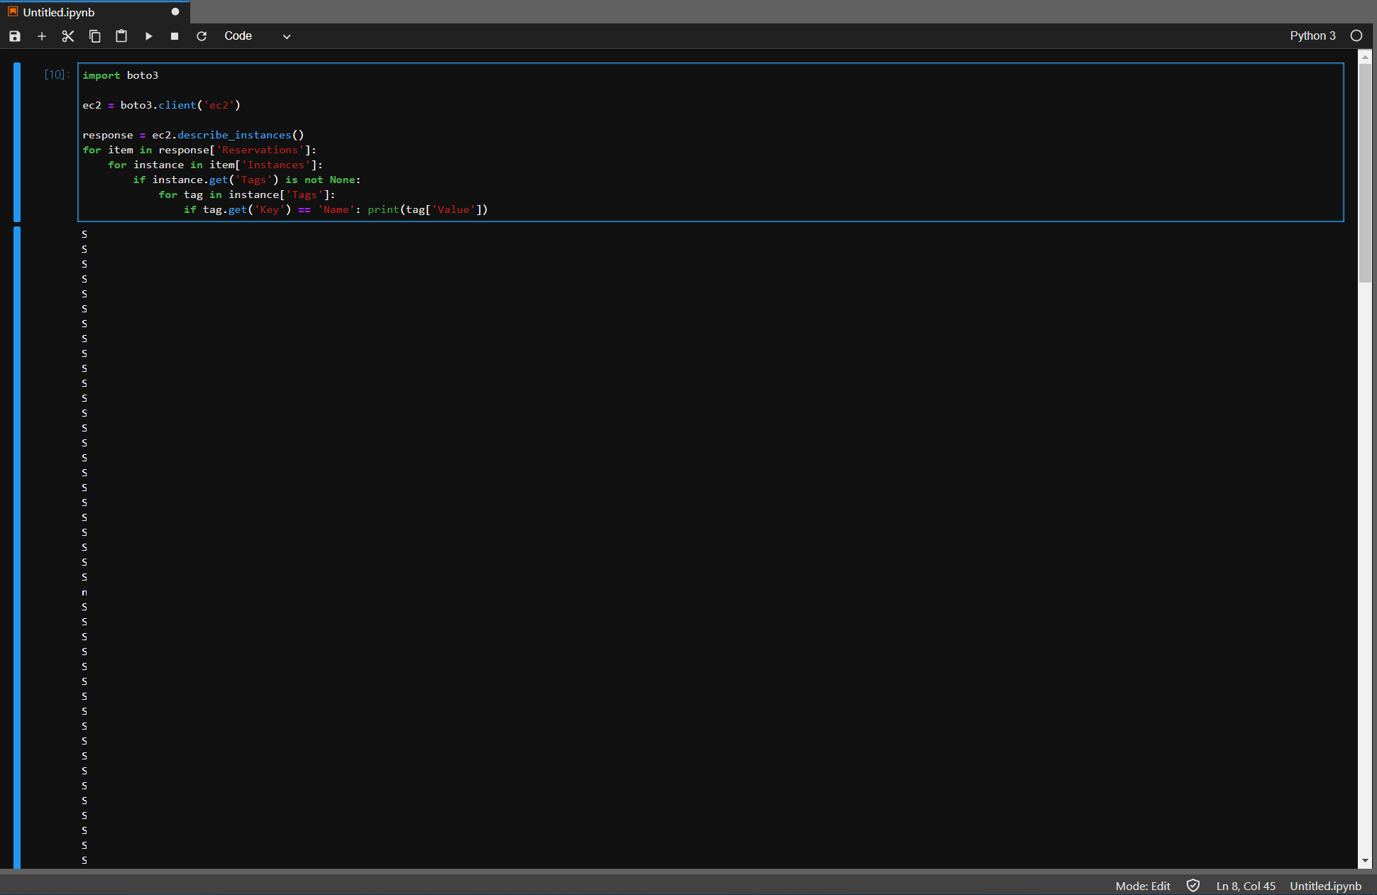Click the scrollbar down arrow

coord(1365,861)
